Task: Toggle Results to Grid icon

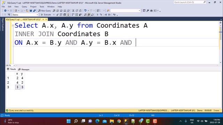Action: [89, 15]
